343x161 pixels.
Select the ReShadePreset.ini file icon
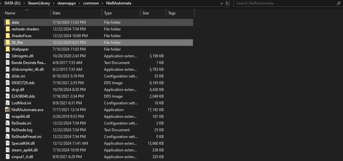(x=8, y=137)
